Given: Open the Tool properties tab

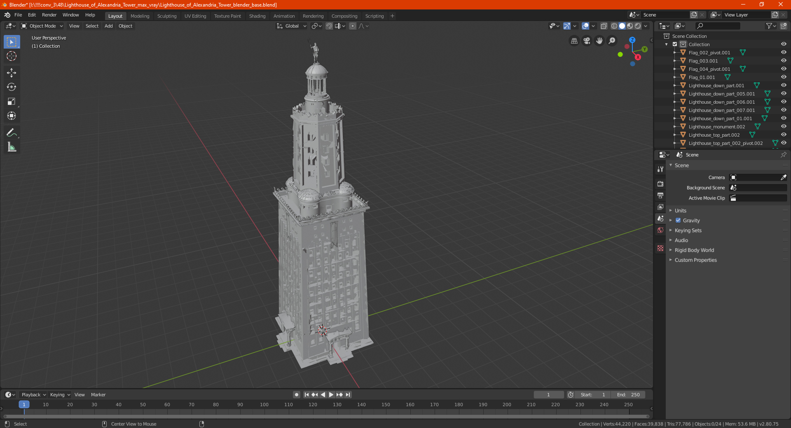Looking at the screenshot, I should point(660,169).
